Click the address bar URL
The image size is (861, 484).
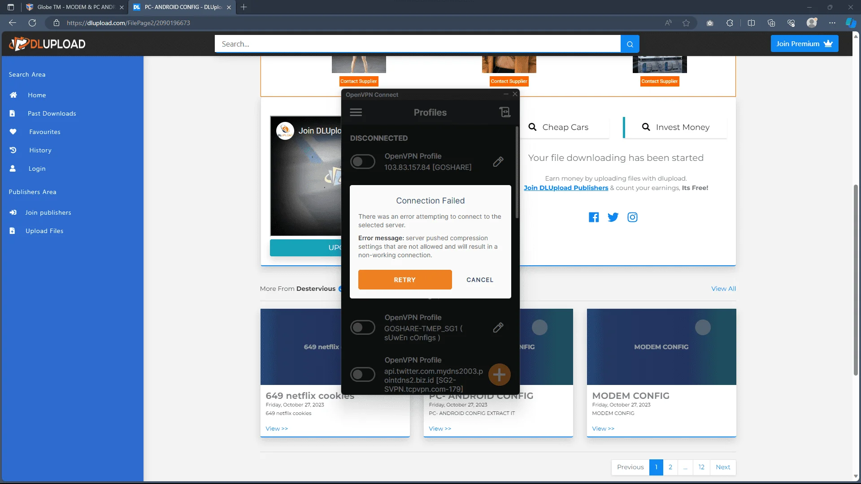(128, 23)
